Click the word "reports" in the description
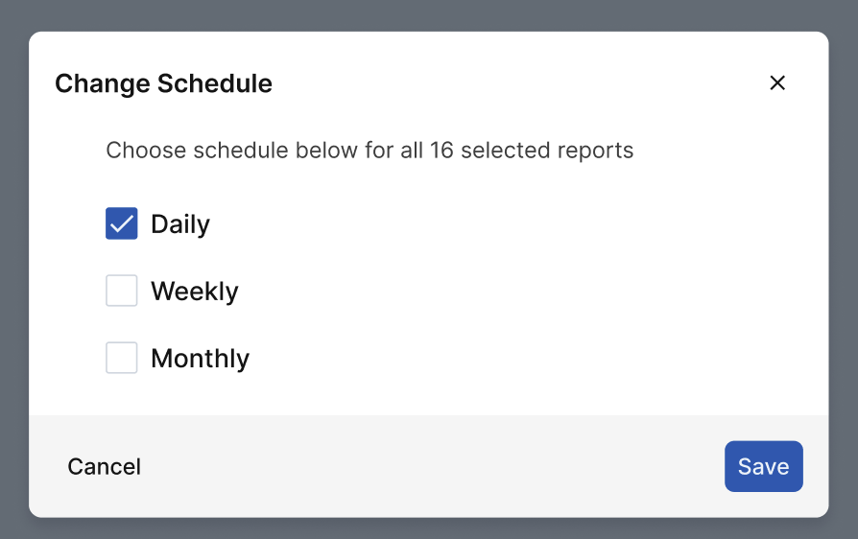858x539 pixels. tap(596, 151)
